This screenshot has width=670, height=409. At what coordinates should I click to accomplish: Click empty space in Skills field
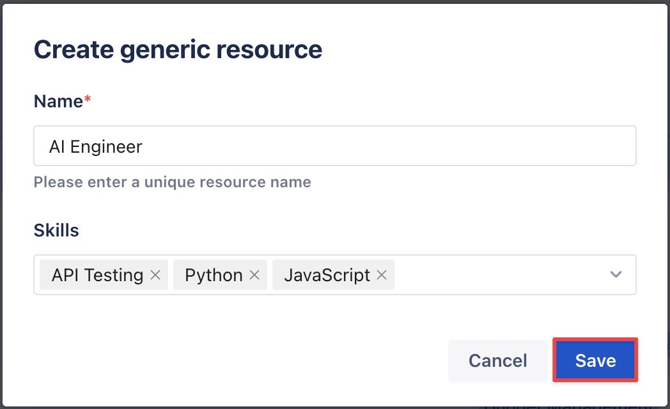[x=499, y=275]
